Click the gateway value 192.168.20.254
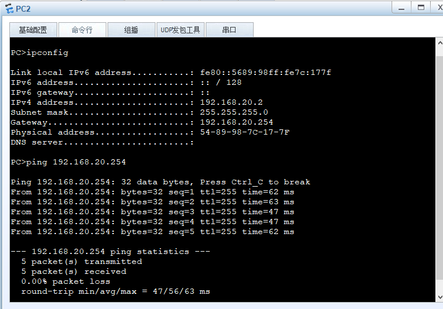Screen dimensions: 443x309 [x=237, y=122]
